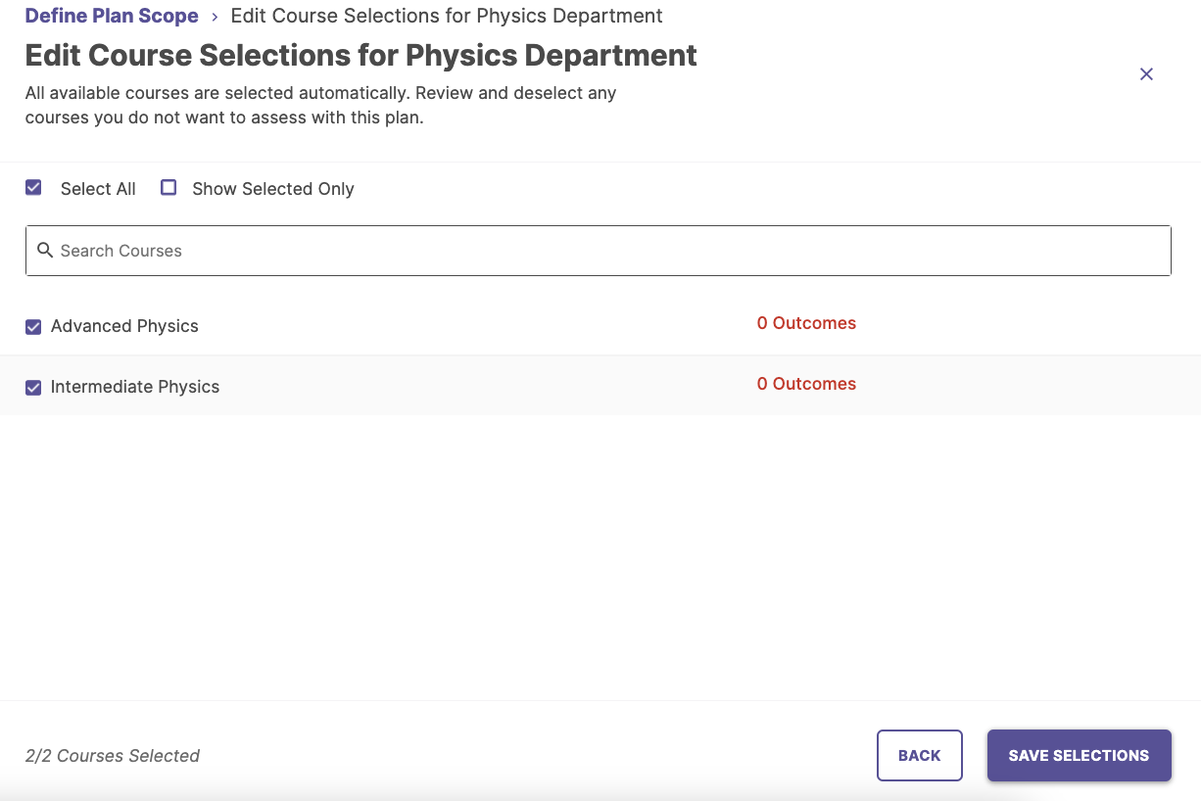Screen dimensions: 1201x801
Task: Click the Edit Course Selections breadcrumb item
Action: pos(447,16)
